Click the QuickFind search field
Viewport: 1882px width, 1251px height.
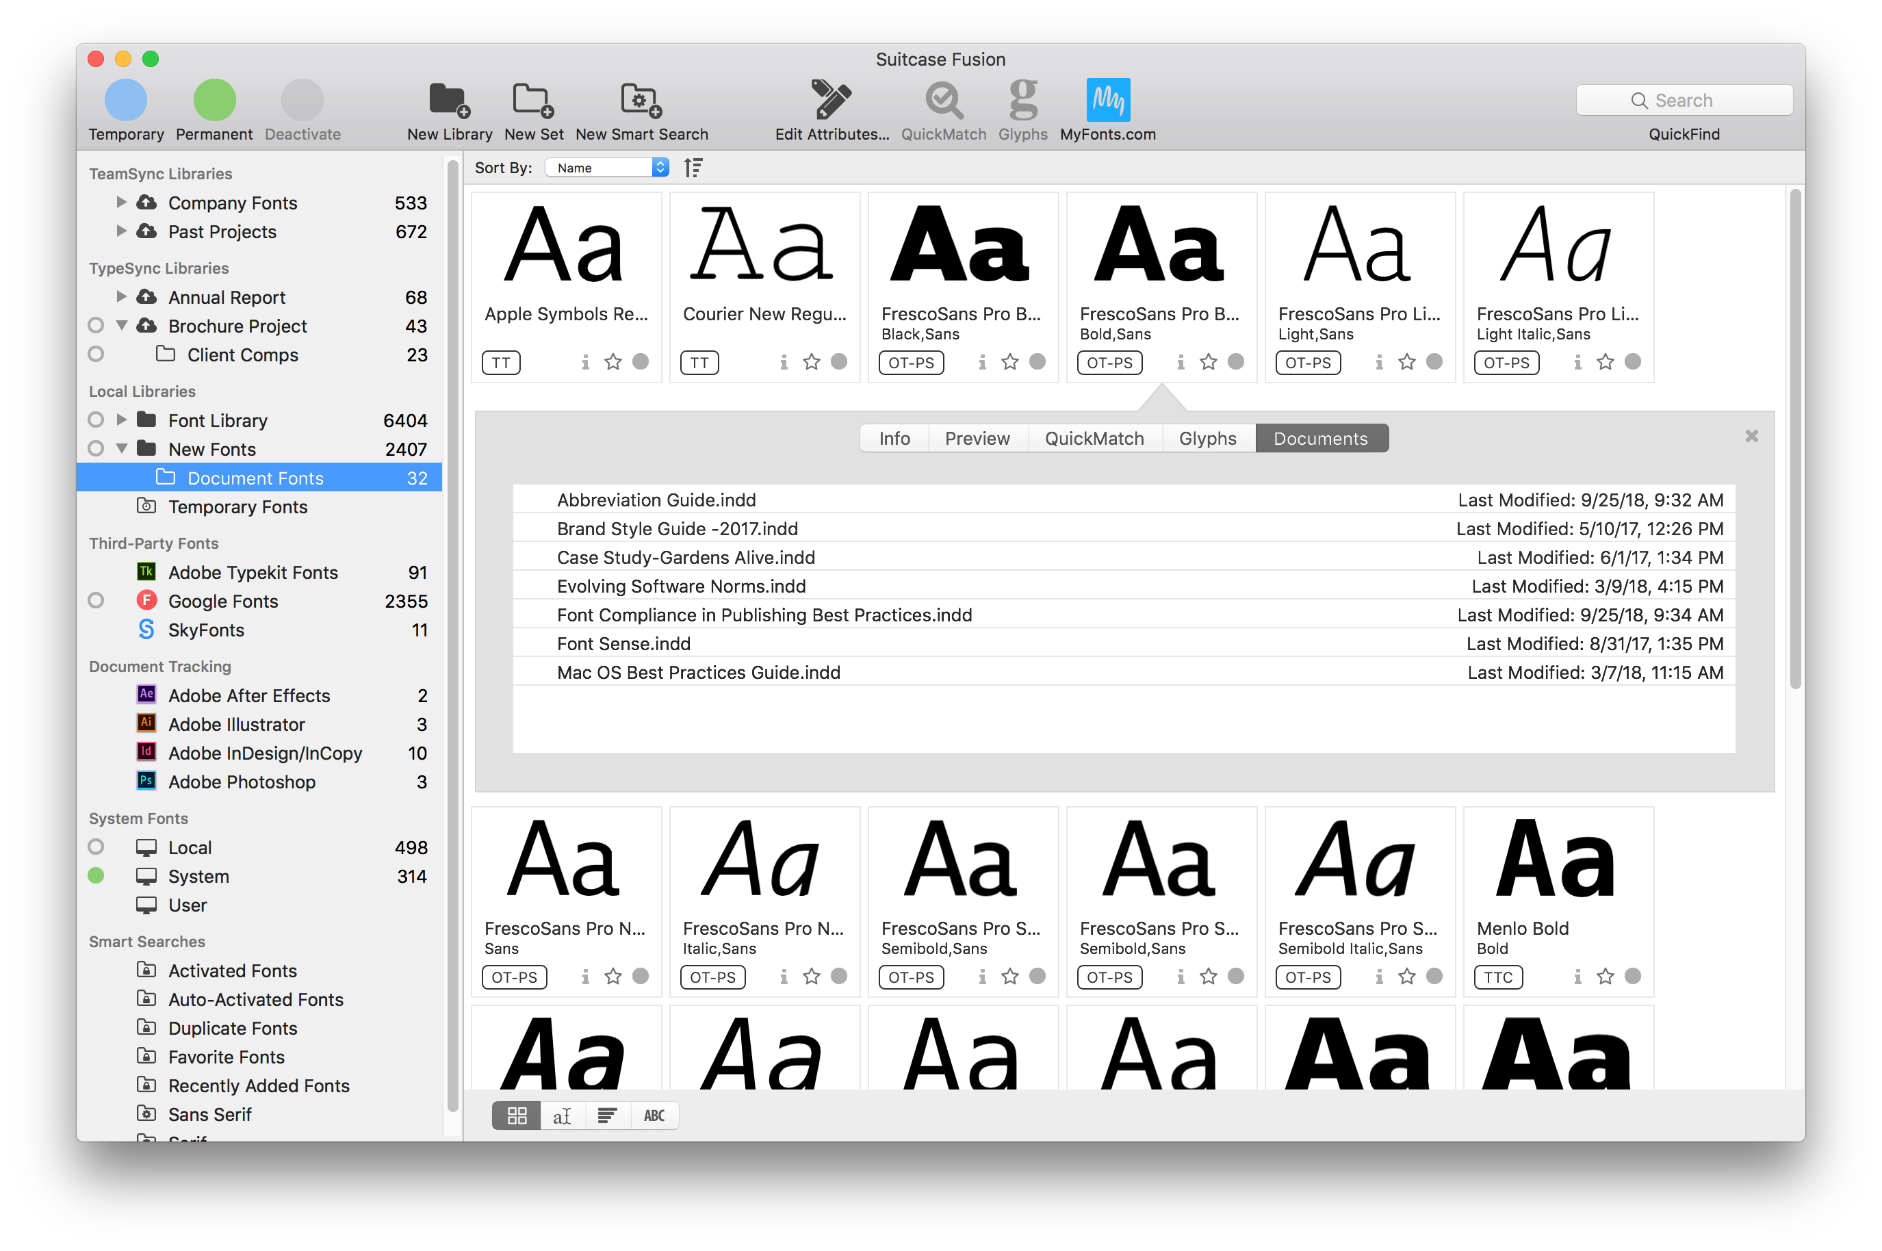[x=1684, y=101]
